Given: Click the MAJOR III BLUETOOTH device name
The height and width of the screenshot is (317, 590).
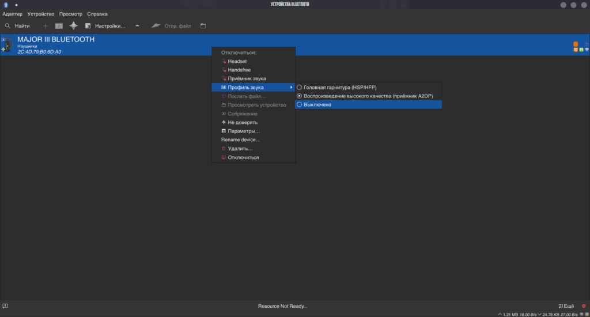Looking at the screenshot, I should click(x=56, y=40).
